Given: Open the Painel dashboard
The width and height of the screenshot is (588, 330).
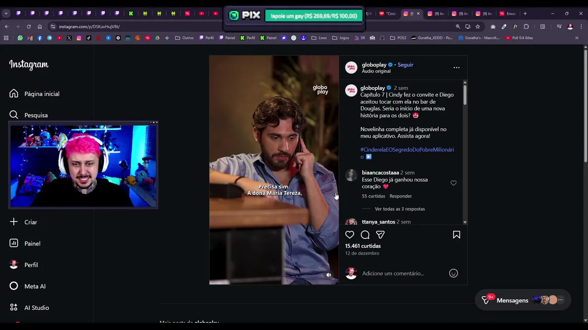Looking at the screenshot, I should pyautogui.click(x=25, y=243).
